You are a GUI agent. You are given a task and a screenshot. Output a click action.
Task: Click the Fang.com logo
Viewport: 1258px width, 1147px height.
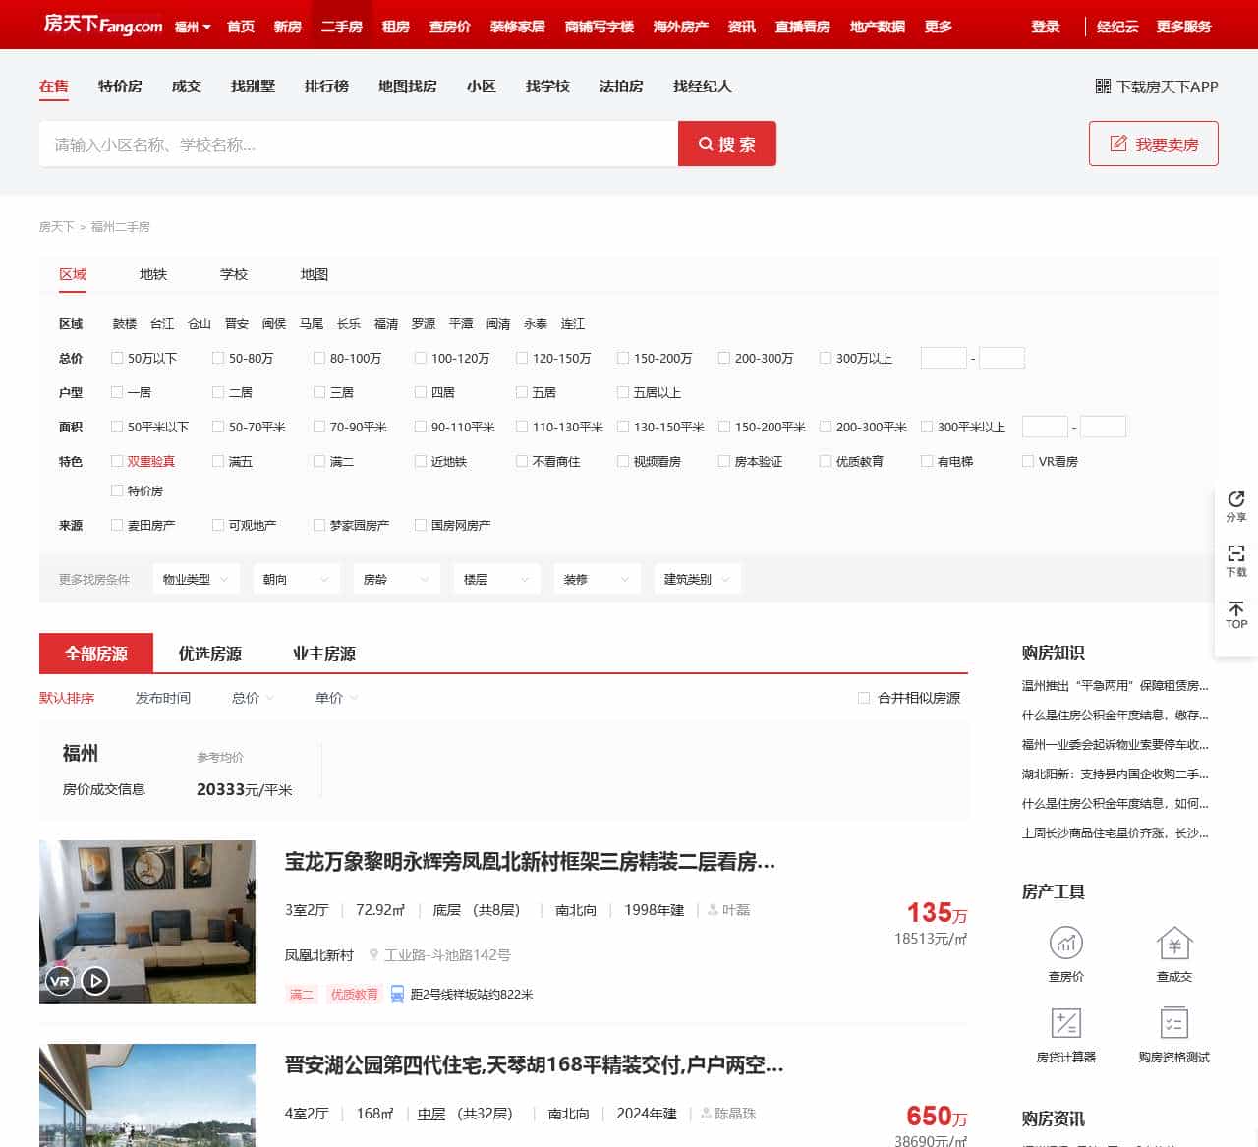coord(103,25)
